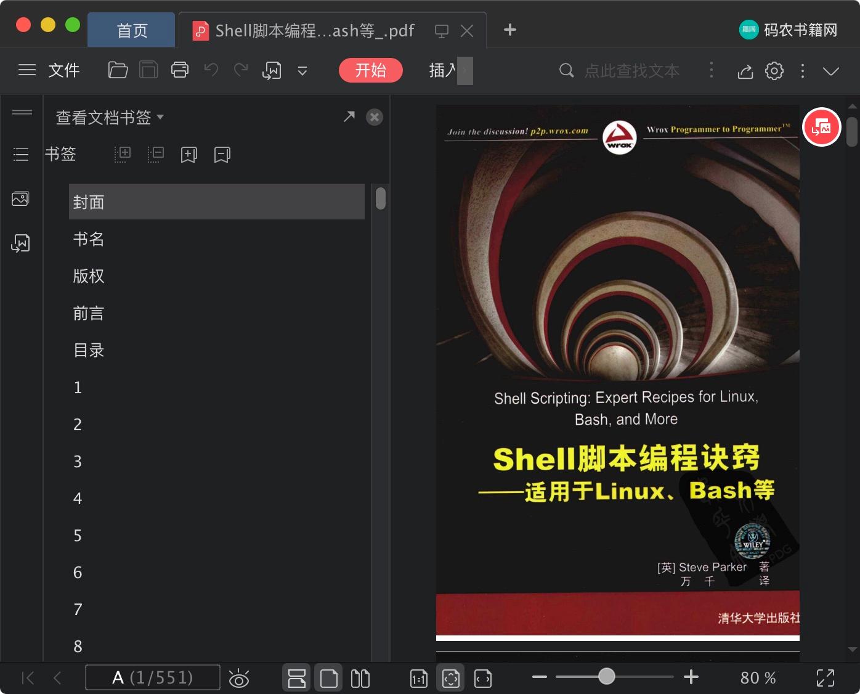Click the redo arrow icon
The image size is (860, 694).
241,70
